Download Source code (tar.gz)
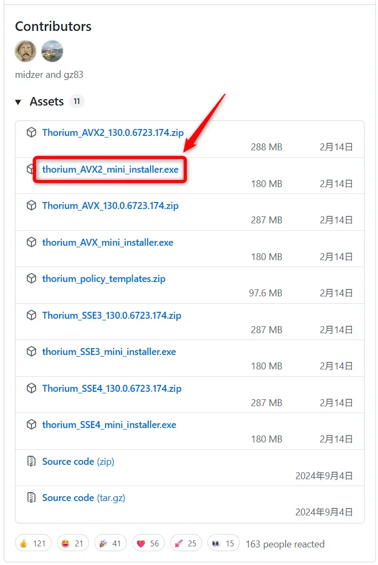The height and width of the screenshot is (565, 378). (84, 498)
